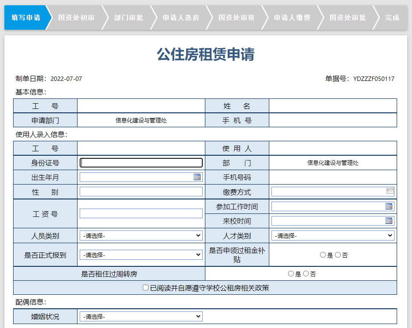This screenshot has width=412, height=328.
Task: Select the 申请人选房 step
Action: click(x=181, y=17)
